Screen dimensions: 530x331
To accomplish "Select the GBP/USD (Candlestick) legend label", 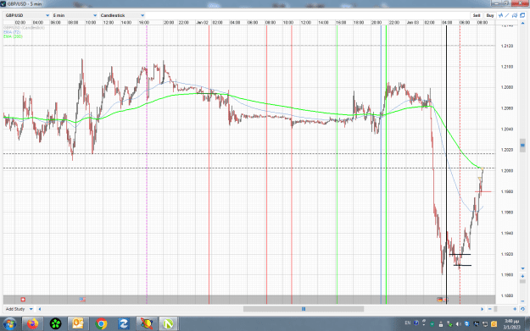I will (24, 28).
